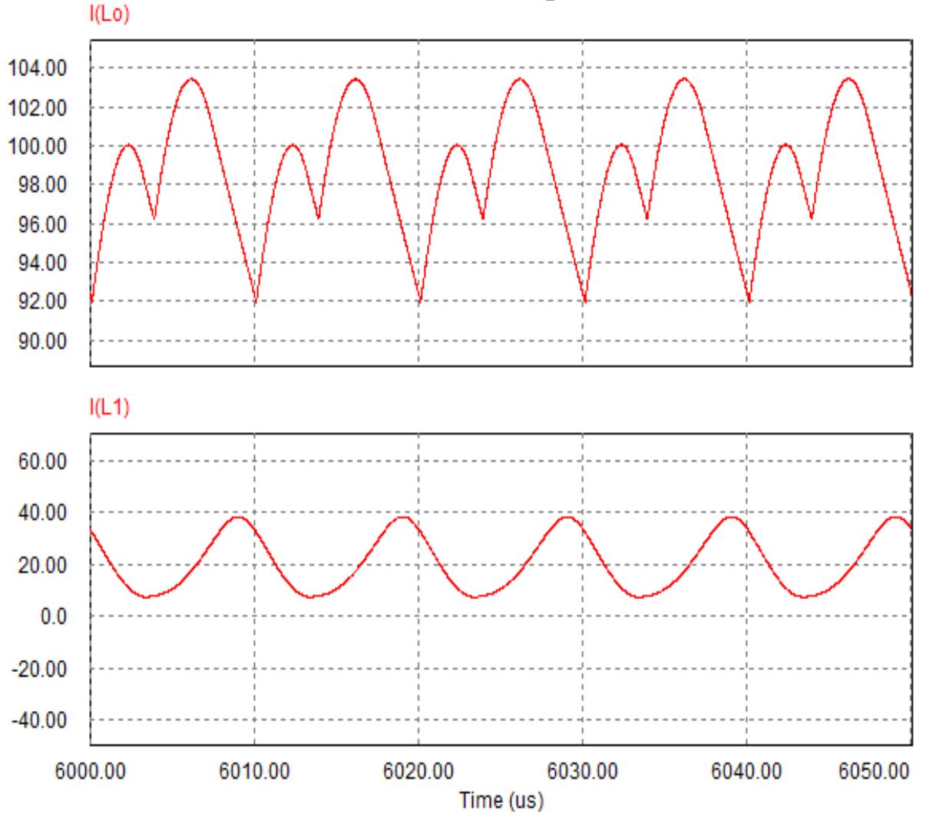
Task: Click the 102.00 y-axis value
Action: (37, 107)
